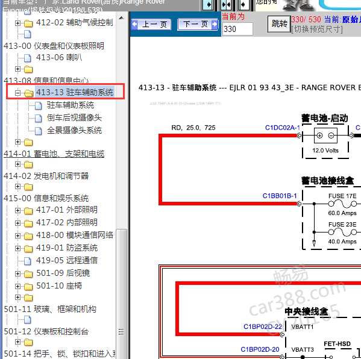Screen dimensions: 361x359
Task: Click the page number field showing 330
Action: coord(237,29)
